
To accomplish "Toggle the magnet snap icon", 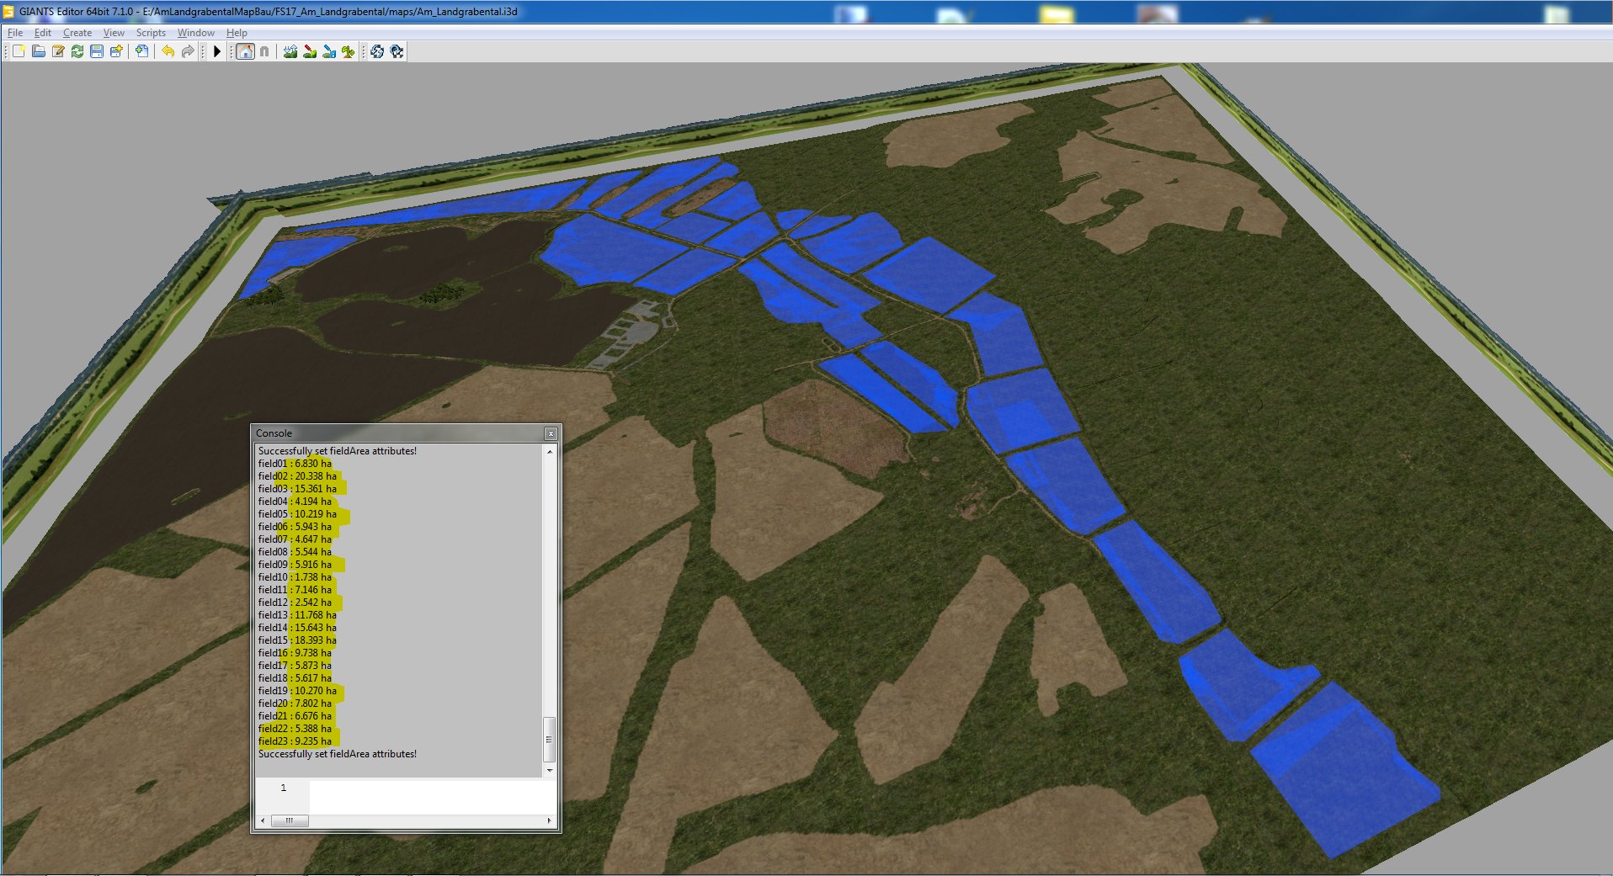I will click(264, 51).
